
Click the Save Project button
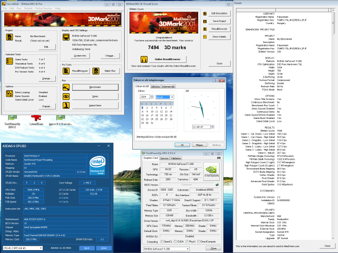pos(219,21)
